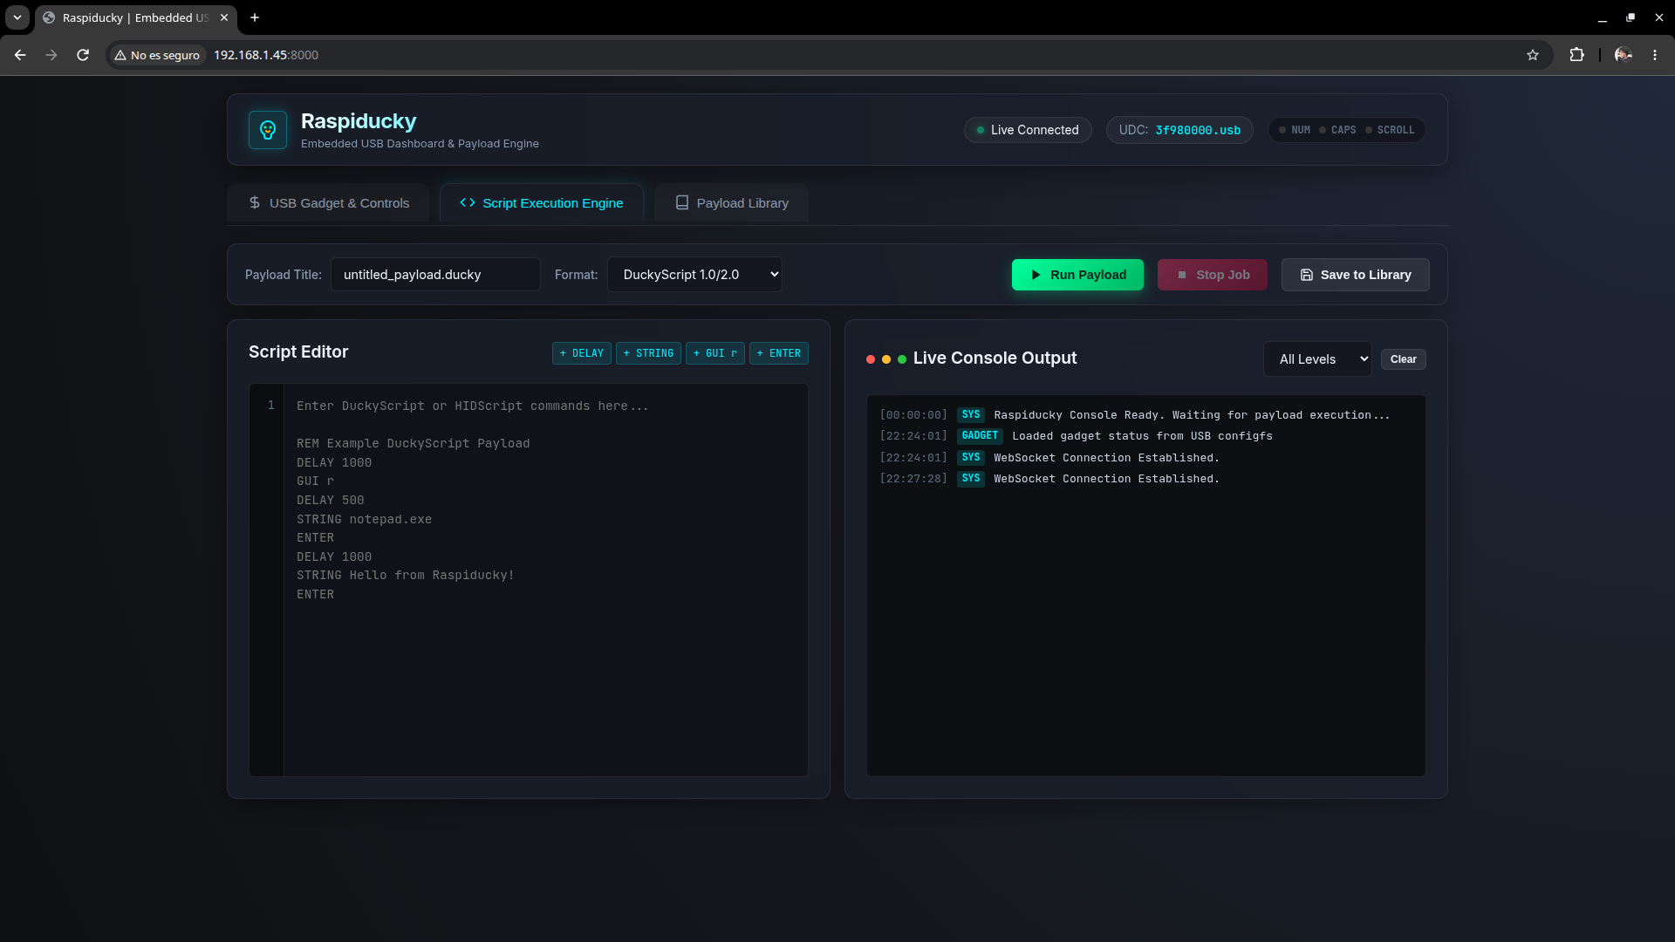This screenshot has height=942, width=1675.
Task: Click the browser forward arrow
Action: (51, 55)
